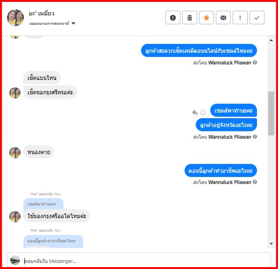
Task: Flag conversation with red exclamation mark button
Action: [x=240, y=18]
